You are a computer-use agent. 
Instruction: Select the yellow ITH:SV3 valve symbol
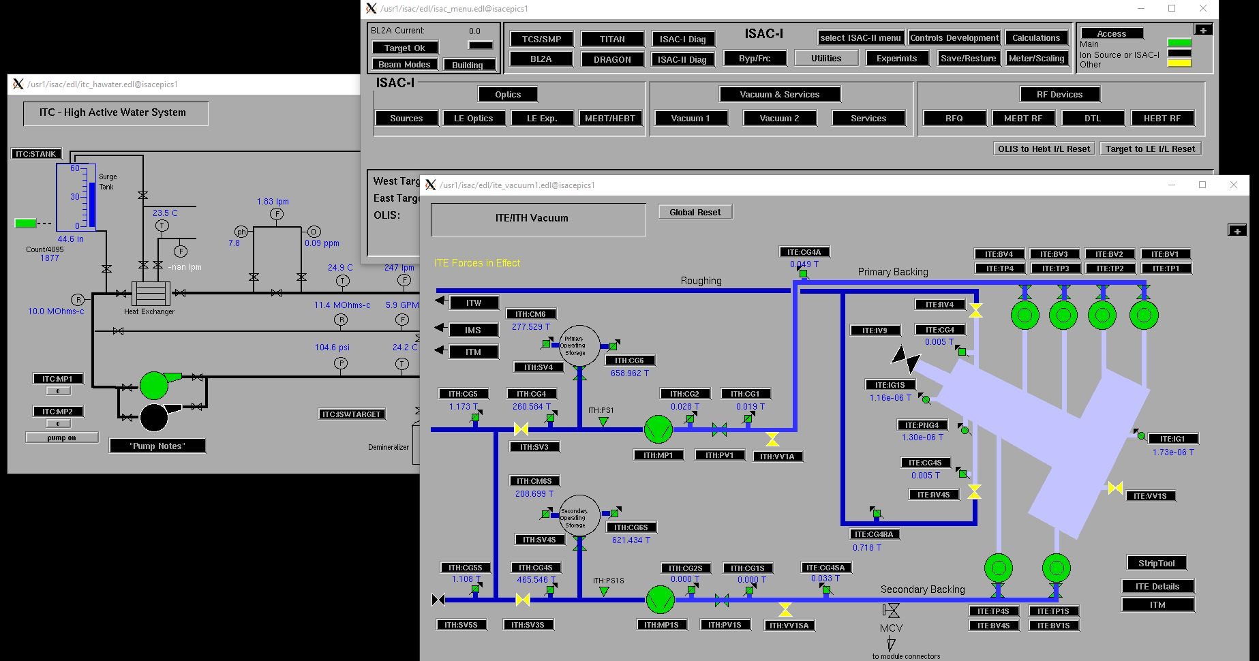tap(521, 429)
